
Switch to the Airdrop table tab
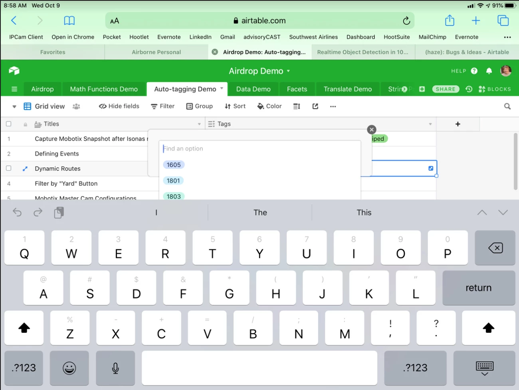pyautogui.click(x=42, y=89)
